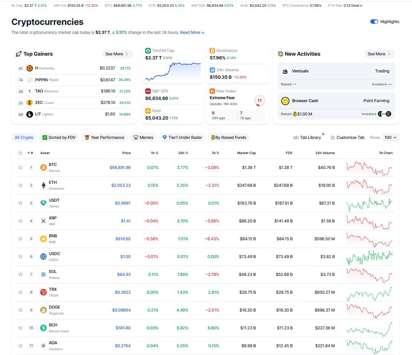Click the Total Market Cap chart
The height and width of the screenshot is (355, 412).
(172, 69)
